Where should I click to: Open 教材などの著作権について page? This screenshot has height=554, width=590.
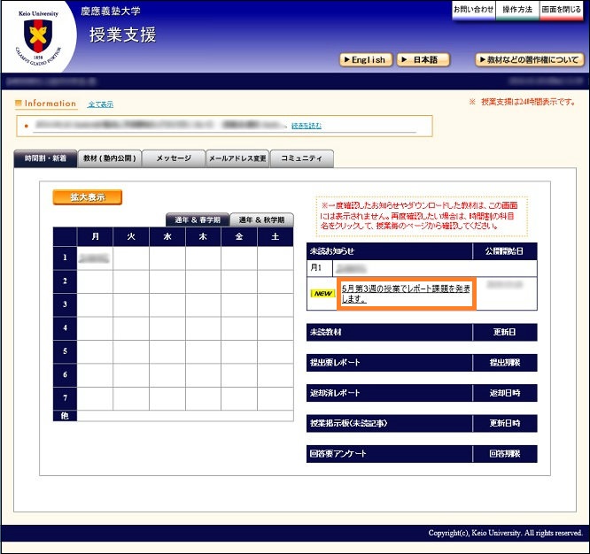[529, 60]
